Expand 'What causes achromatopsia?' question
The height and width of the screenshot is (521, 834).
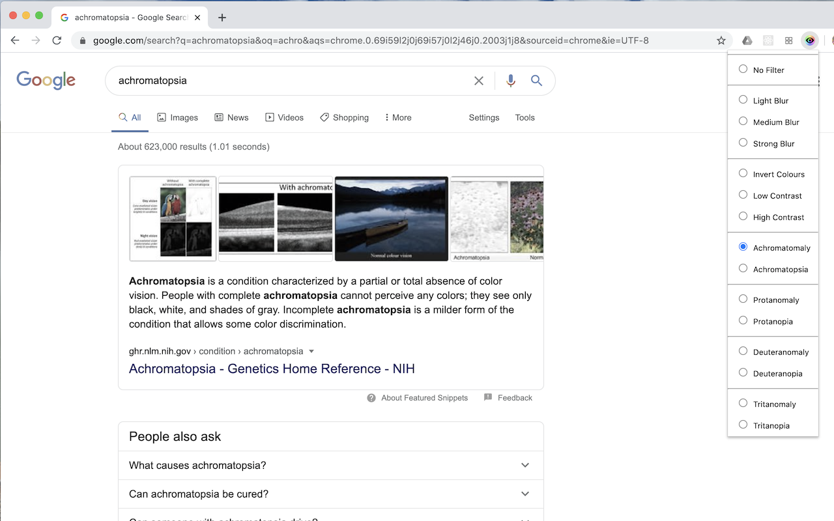[331, 466]
